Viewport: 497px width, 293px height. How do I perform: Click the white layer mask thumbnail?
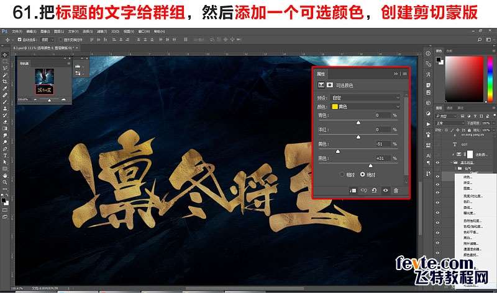pos(470,154)
